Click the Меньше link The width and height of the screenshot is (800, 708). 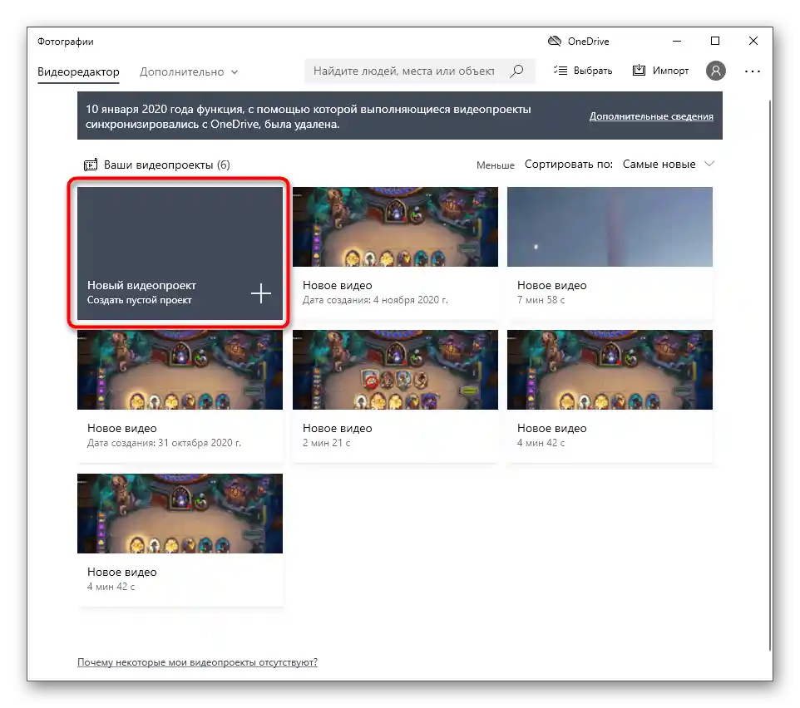point(495,165)
